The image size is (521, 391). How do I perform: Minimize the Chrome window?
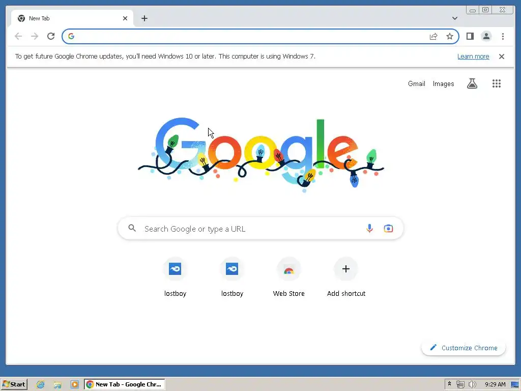click(x=473, y=10)
